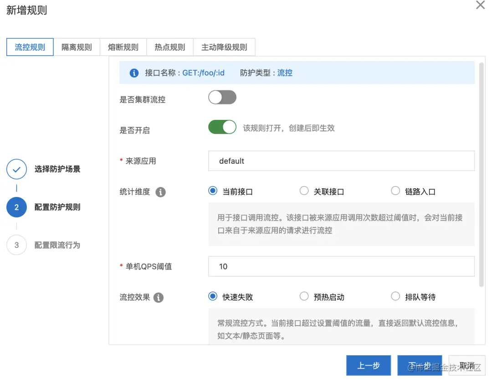Click the info icon beside 流控效果
Image resolution: width=492 pixels, height=383 pixels.
(x=159, y=297)
